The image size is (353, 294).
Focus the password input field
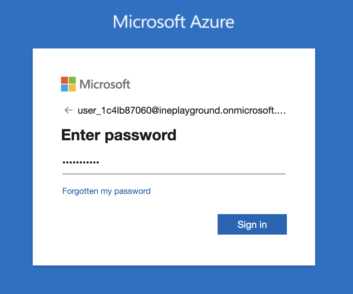[x=174, y=163]
